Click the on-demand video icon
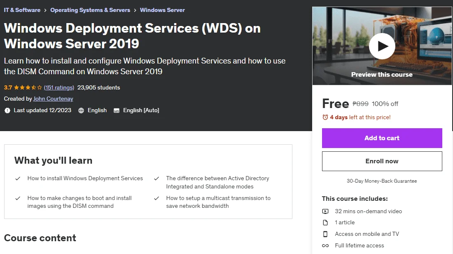 325,211
